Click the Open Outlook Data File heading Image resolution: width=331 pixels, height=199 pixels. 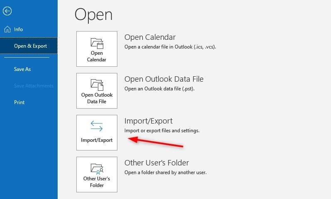click(164, 79)
